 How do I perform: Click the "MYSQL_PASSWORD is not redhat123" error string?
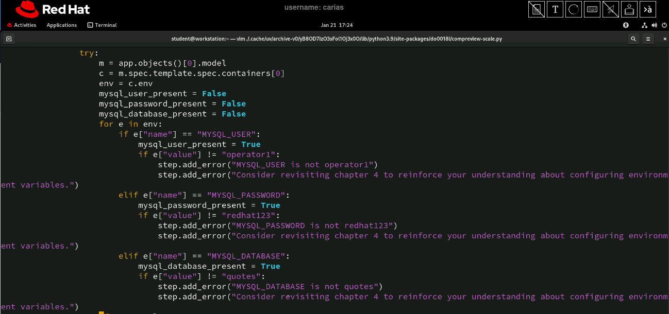tap(312, 225)
